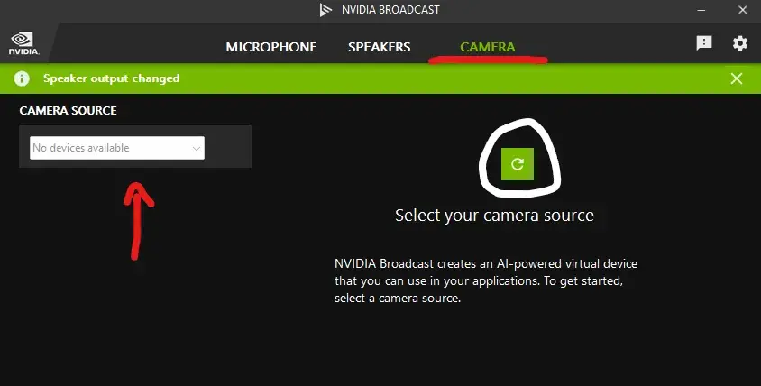Open the settings gear
Screen dimensions: 761x386
point(740,43)
